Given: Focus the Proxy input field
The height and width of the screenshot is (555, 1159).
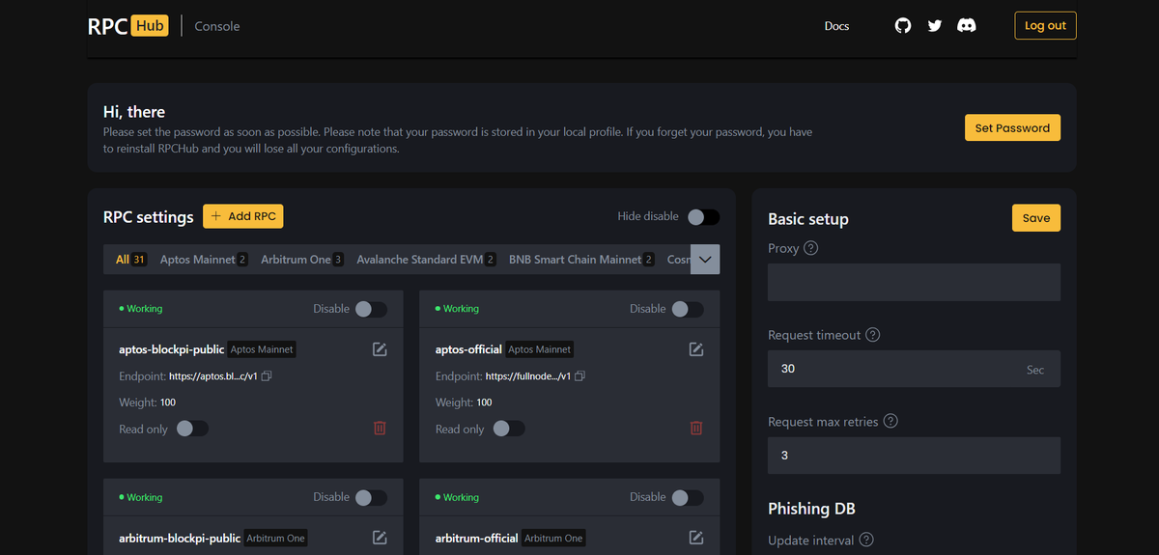Looking at the screenshot, I should pos(914,282).
